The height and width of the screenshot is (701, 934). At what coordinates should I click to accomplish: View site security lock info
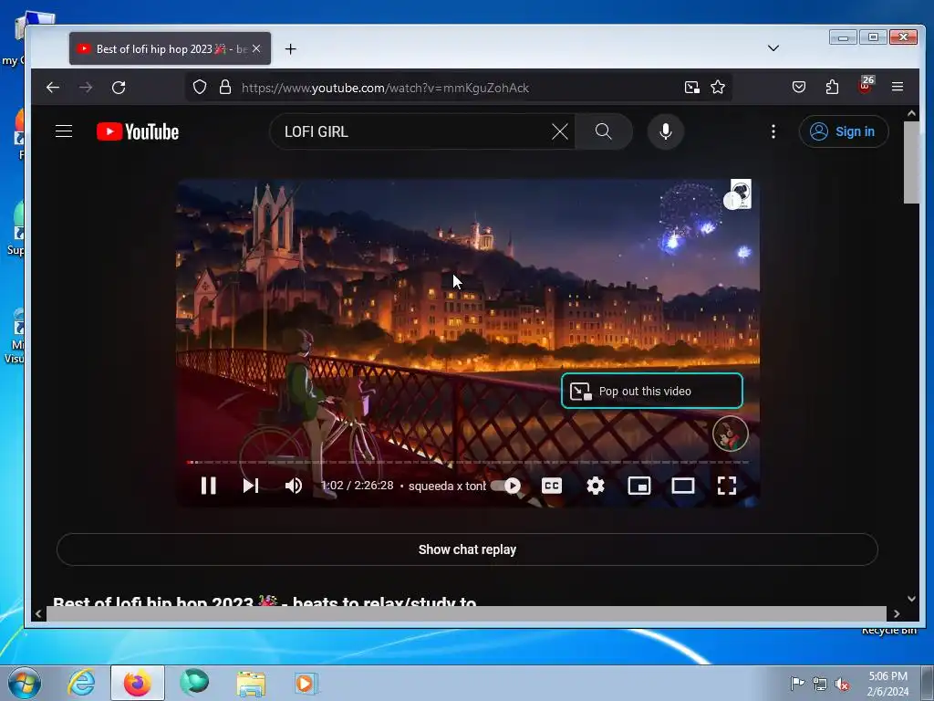[x=225, y=88]
